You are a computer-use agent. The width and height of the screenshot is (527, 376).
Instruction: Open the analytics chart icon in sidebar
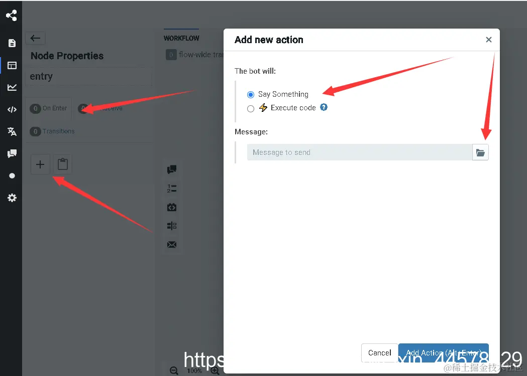(12, 87)
